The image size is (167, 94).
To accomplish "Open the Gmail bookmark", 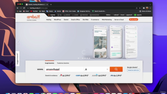I will click(26, 11).
